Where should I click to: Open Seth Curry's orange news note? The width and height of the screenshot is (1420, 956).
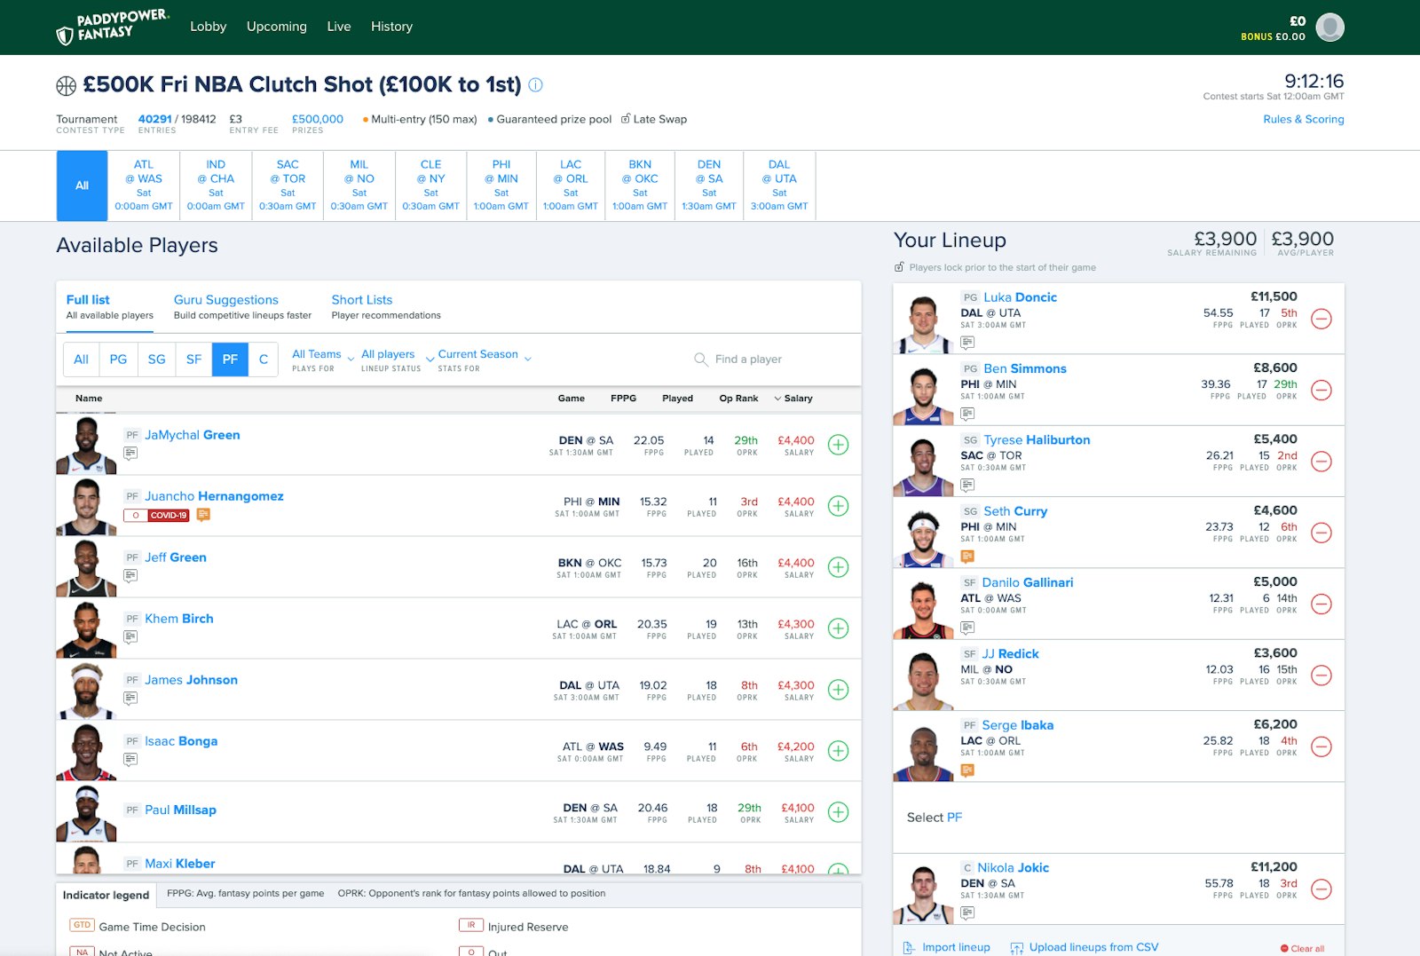coord(967,557)
